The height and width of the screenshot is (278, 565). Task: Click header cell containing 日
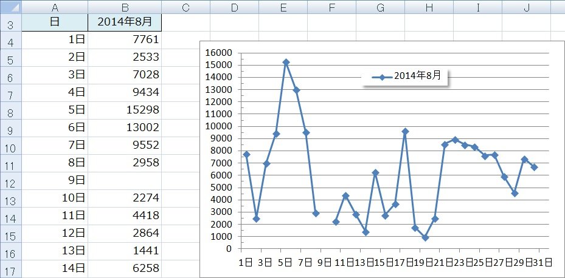tap(55, 22)
